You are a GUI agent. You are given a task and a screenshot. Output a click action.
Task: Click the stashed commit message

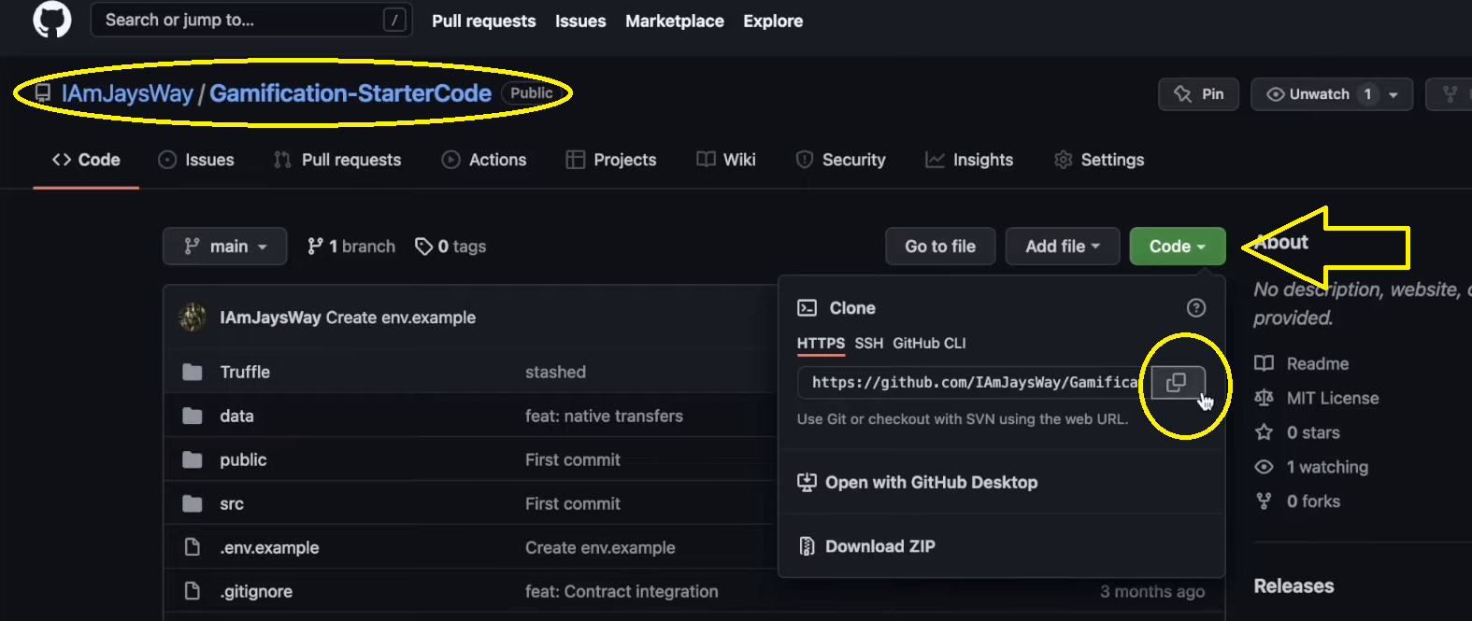point(555,372)
